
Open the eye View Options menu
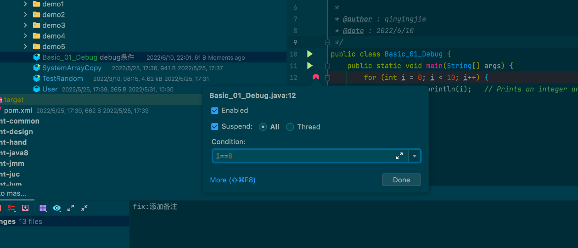pos(57,208)
